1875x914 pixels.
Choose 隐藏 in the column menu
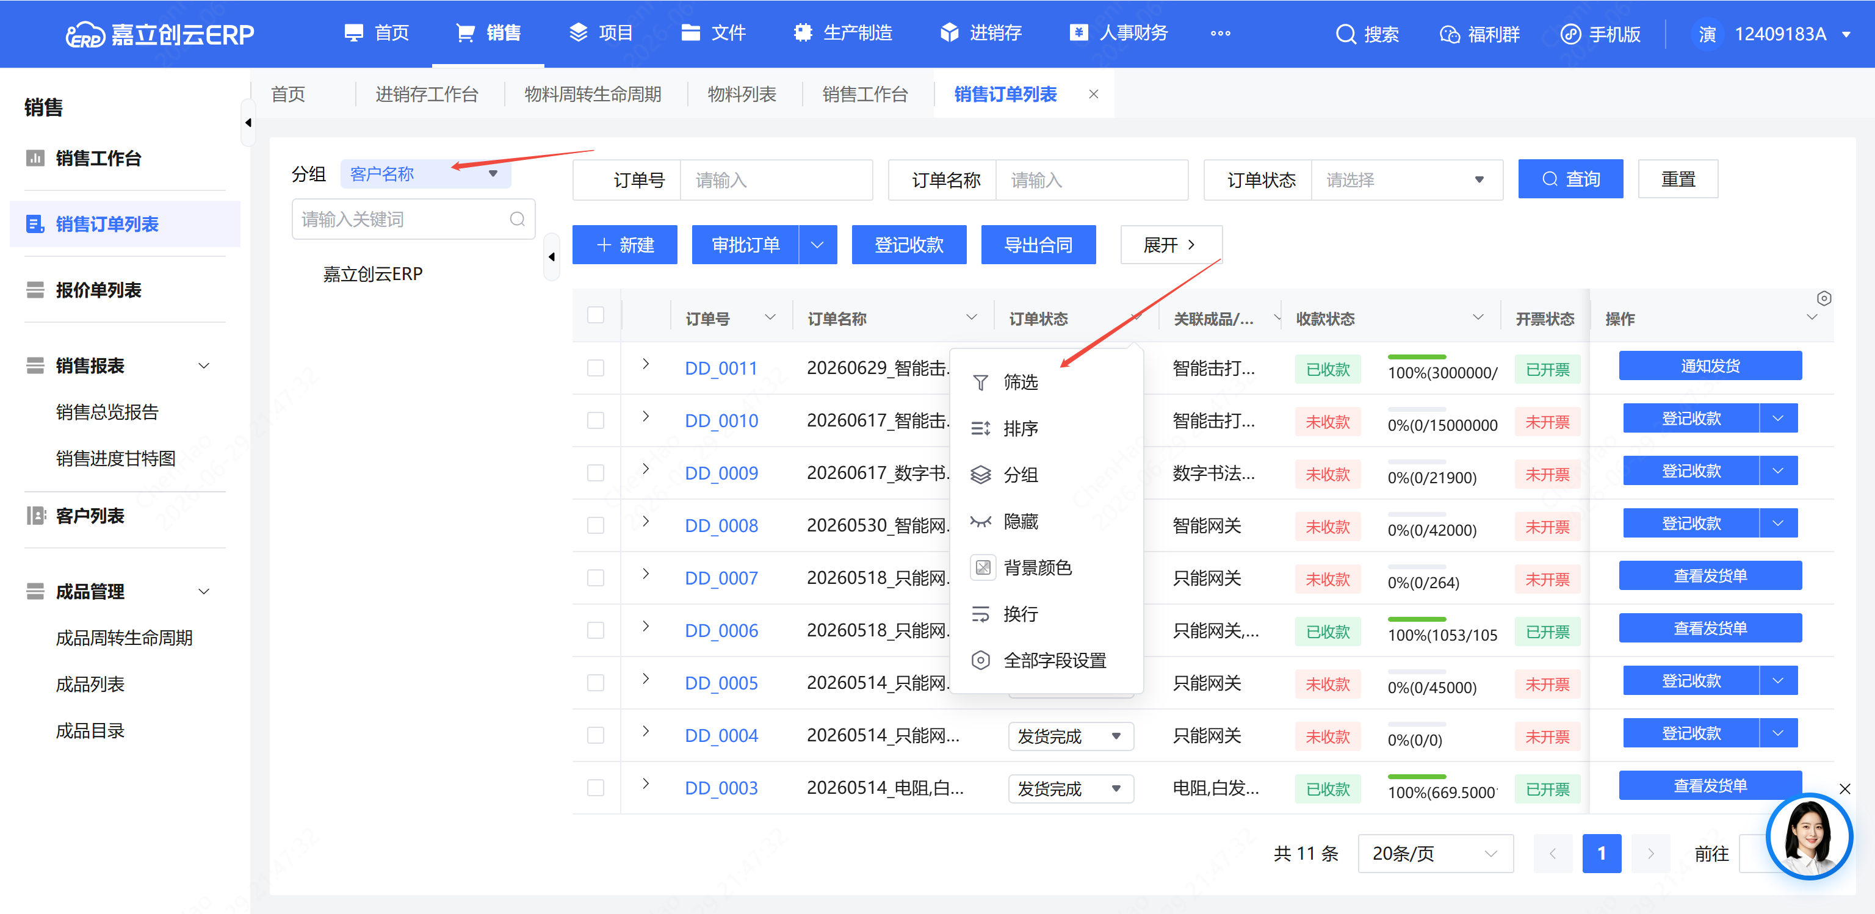(1046, 521)
